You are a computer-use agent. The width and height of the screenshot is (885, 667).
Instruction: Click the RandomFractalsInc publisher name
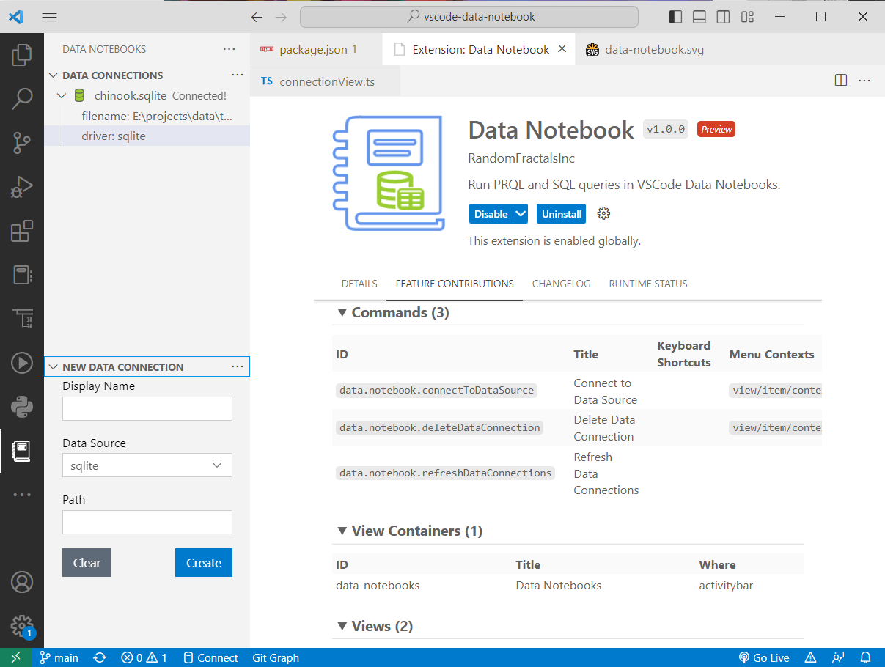click(521, 158)
